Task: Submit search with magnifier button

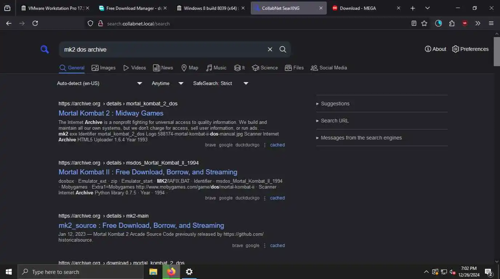Action: click(x=283, y=49)
